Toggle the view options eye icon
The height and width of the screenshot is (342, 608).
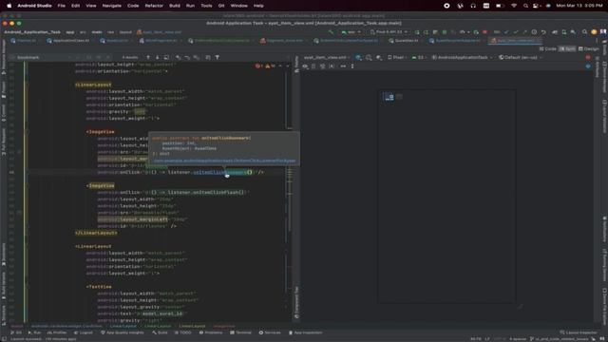pyautogui.click(x=305, y=66)
